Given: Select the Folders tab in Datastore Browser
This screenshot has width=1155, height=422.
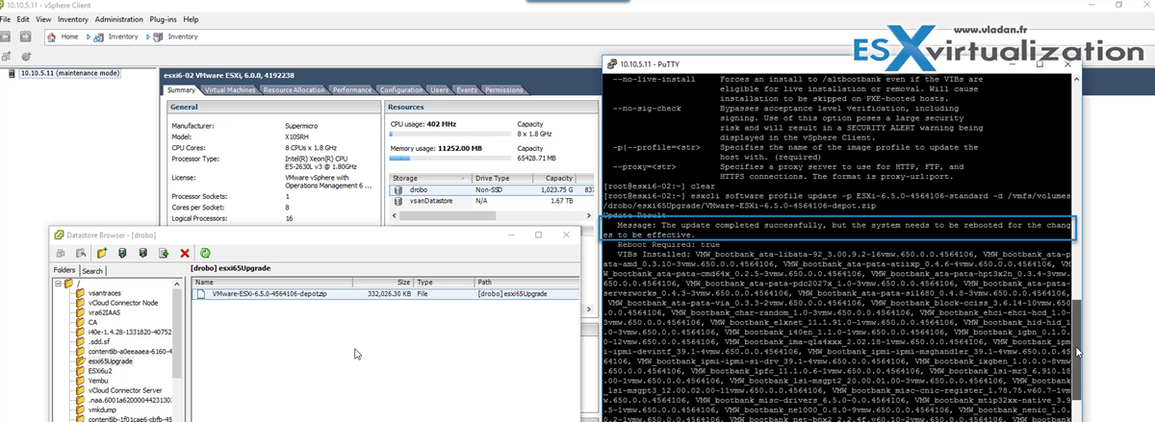Looking at the screenshot, I should tap(64, 271).
